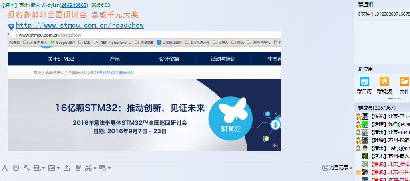
Task: Click the LCD bookmark folder
Action: [84, 43]
